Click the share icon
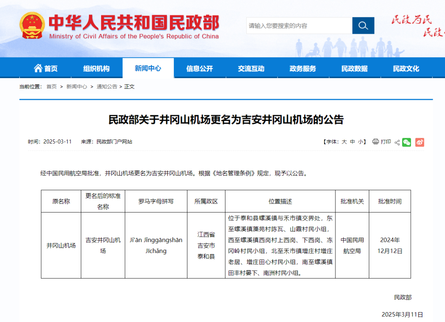Image resolution: width=445 pixels, height=322 pixels. pyautogui.click(x=397, y=142)
